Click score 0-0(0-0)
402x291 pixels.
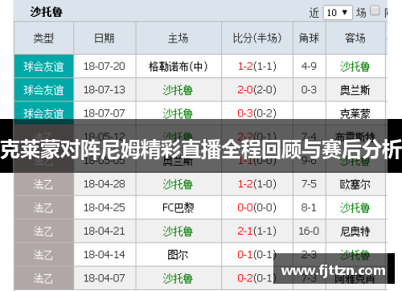point(257,207)
